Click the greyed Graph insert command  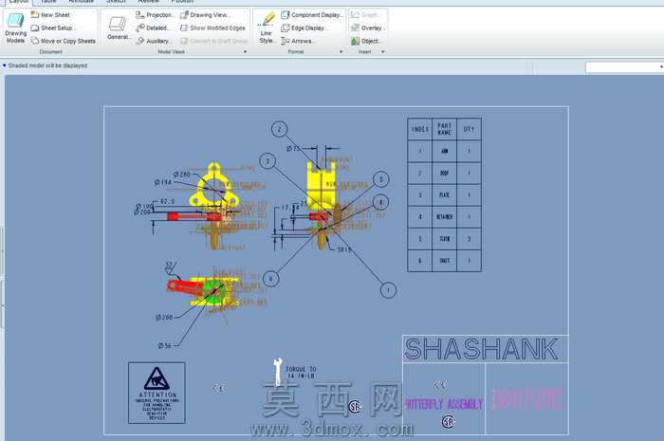pos(365,15)
